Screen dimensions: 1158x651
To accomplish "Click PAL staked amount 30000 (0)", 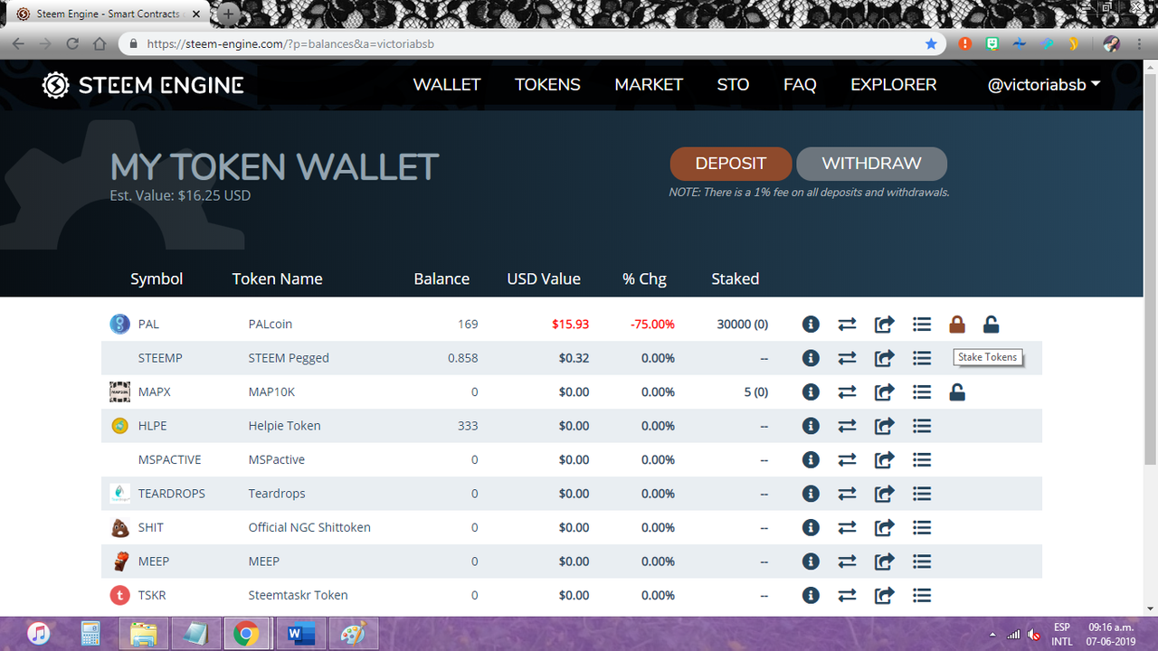I will [742, 324].
